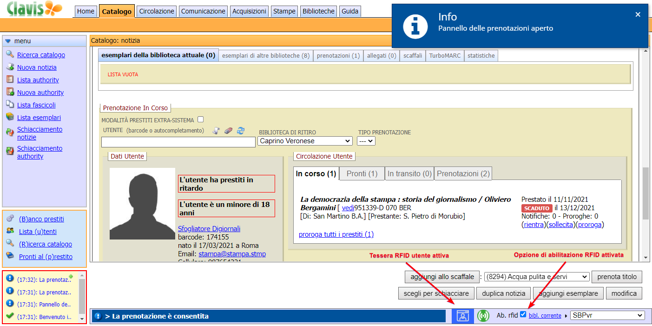652x326 pixels.
Task: Click the scroll document icon beside UTENTE
Action: pyautogui.click(x=216, y=131)
